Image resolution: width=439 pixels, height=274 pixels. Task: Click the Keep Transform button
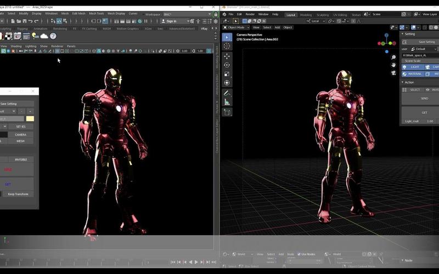coord(18,194)
